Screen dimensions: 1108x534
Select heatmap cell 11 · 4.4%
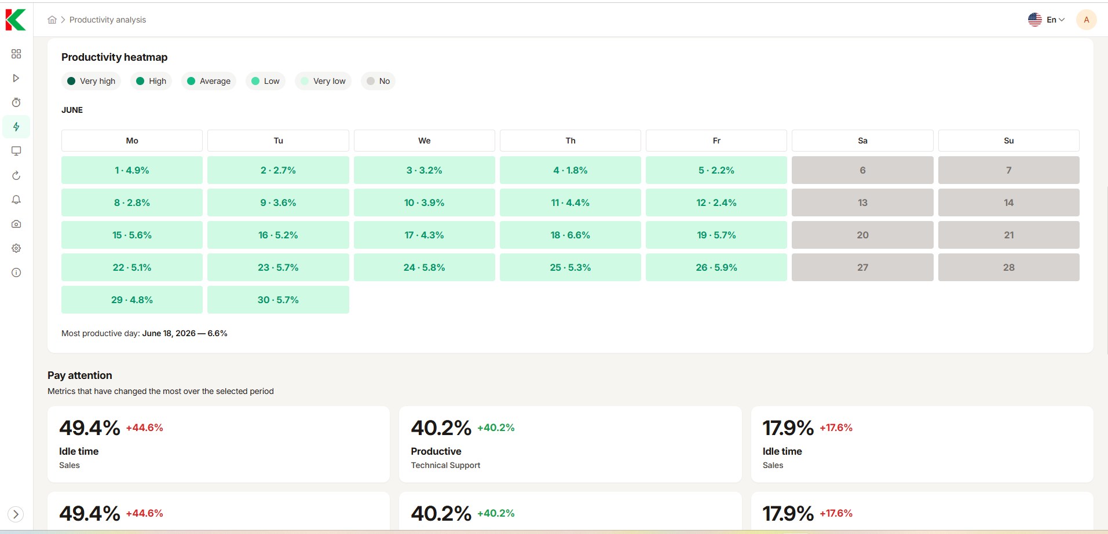click(x=571, y=202)
